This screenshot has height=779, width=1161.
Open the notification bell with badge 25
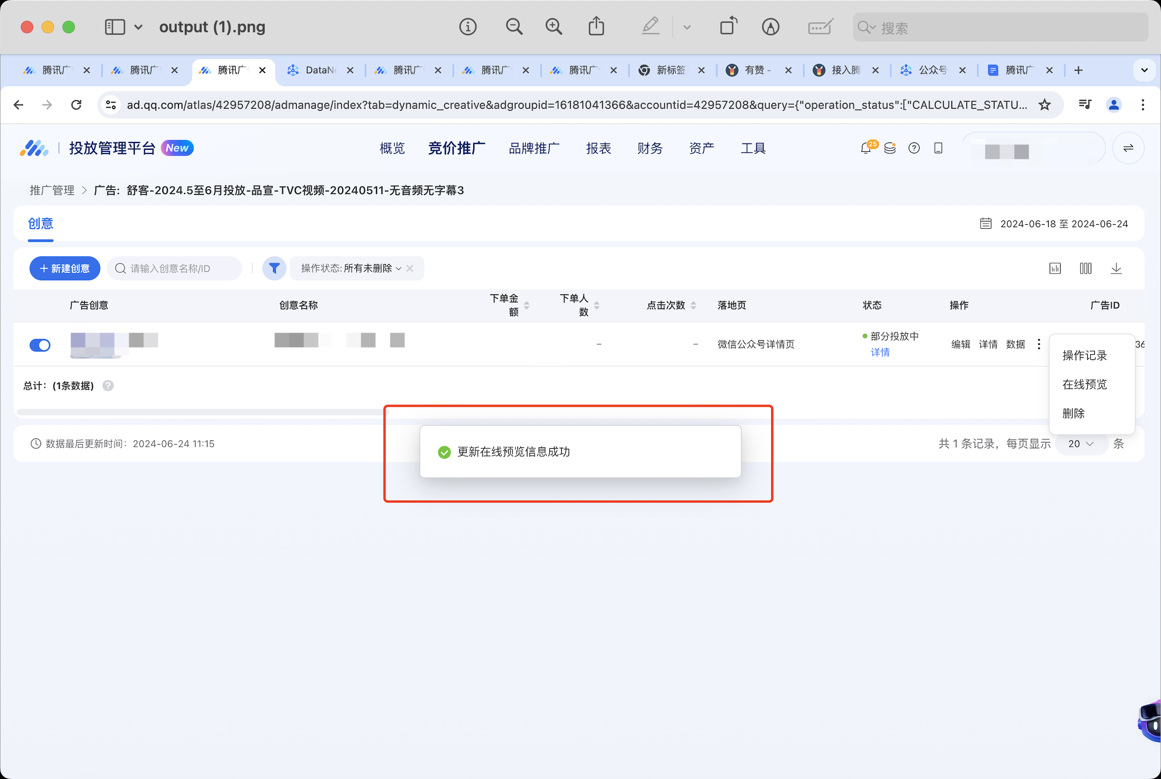(x=867, y=148)
